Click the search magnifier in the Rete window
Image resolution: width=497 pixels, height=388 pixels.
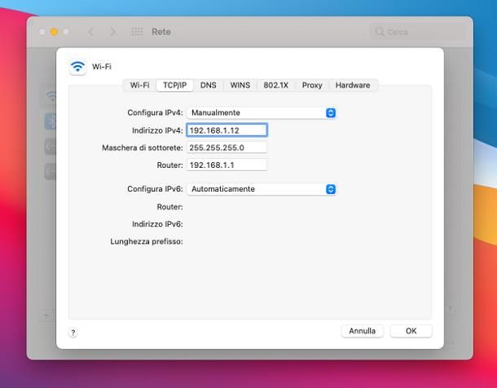click(x=380, y=32)
